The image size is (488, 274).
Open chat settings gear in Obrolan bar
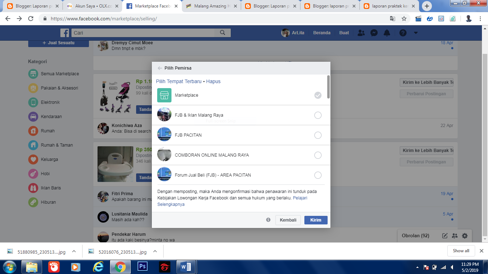[x=464, y=236]
